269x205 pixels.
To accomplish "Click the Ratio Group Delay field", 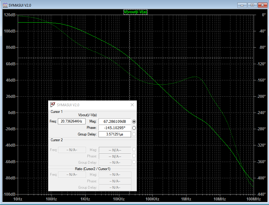I will pyautogui.click(x=115, y=188).
